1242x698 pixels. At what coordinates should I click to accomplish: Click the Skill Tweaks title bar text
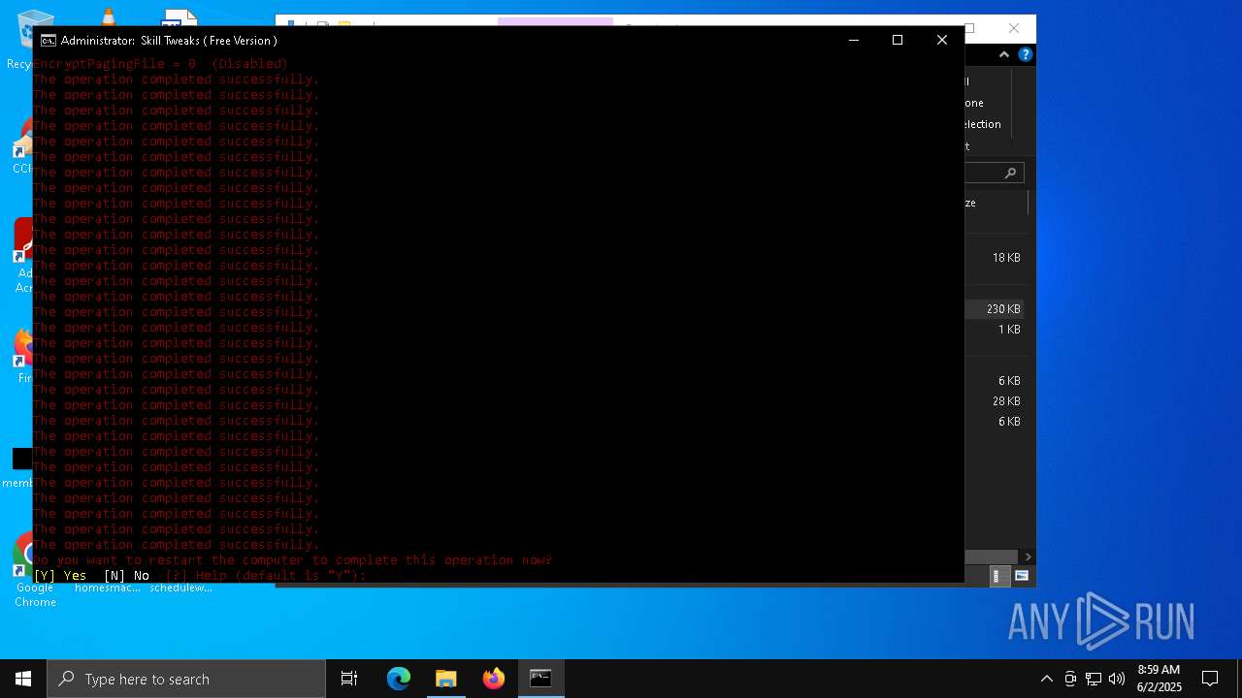(x=169, y=41)
